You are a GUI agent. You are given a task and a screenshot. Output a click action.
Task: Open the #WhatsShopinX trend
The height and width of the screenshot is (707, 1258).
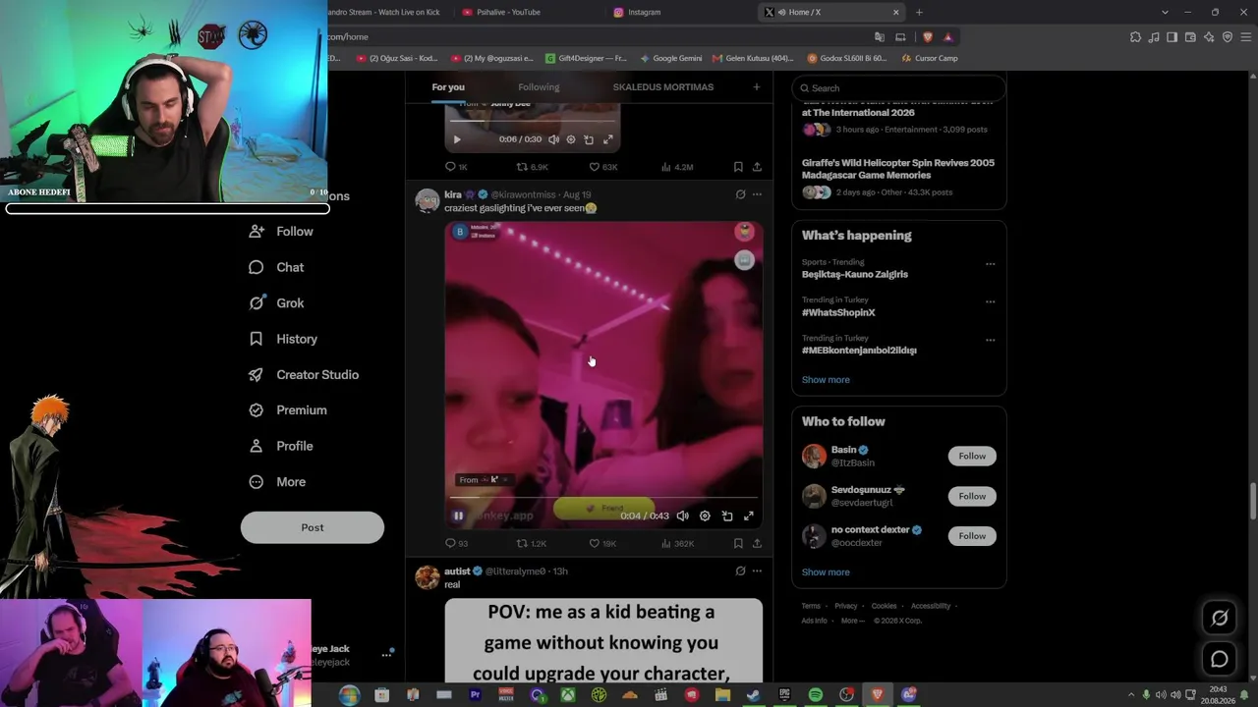point(838,312)
